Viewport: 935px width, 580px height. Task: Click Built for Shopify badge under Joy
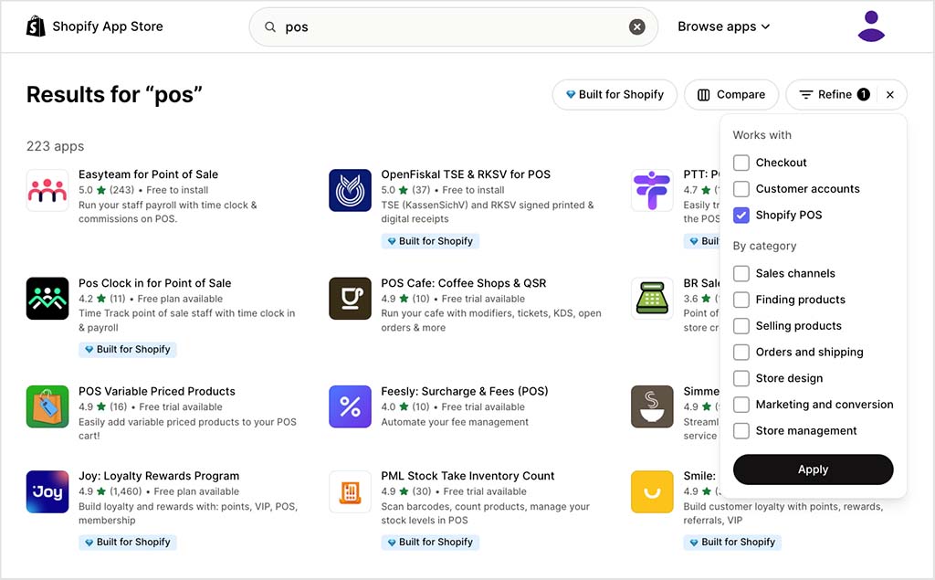(128, 542)
